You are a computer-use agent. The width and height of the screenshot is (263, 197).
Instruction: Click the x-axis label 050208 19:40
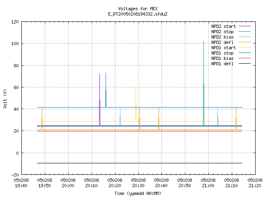point(21,183)
